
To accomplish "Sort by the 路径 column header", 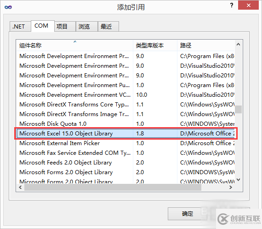I will 206,46.
